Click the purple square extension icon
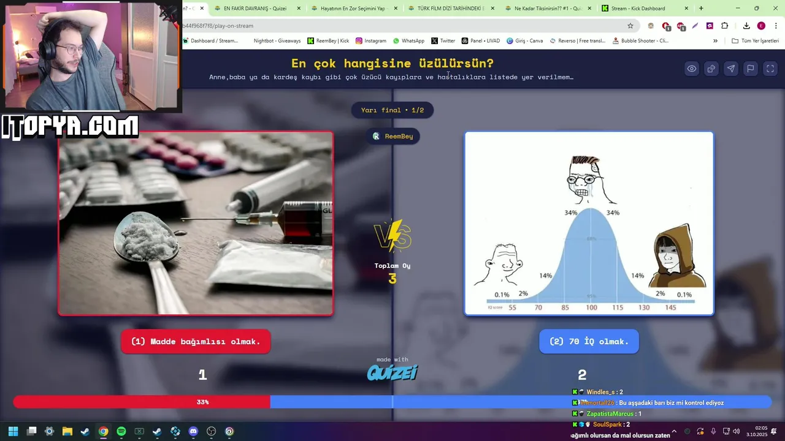 (710, 26)
